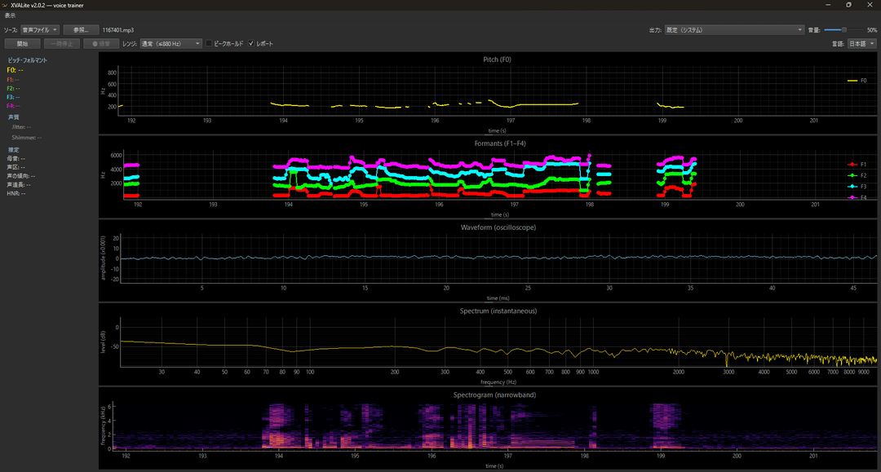Viewport: 881px width, 472px height.
Task: Click the F0 legend entry in Pitch plot
Action: pos(857,81)
